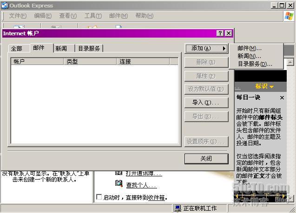Click the Windows logo in the menu bar

coord(289,16)
